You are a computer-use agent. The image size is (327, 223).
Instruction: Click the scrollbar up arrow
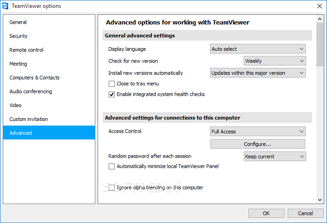click(x=320, y=19)
